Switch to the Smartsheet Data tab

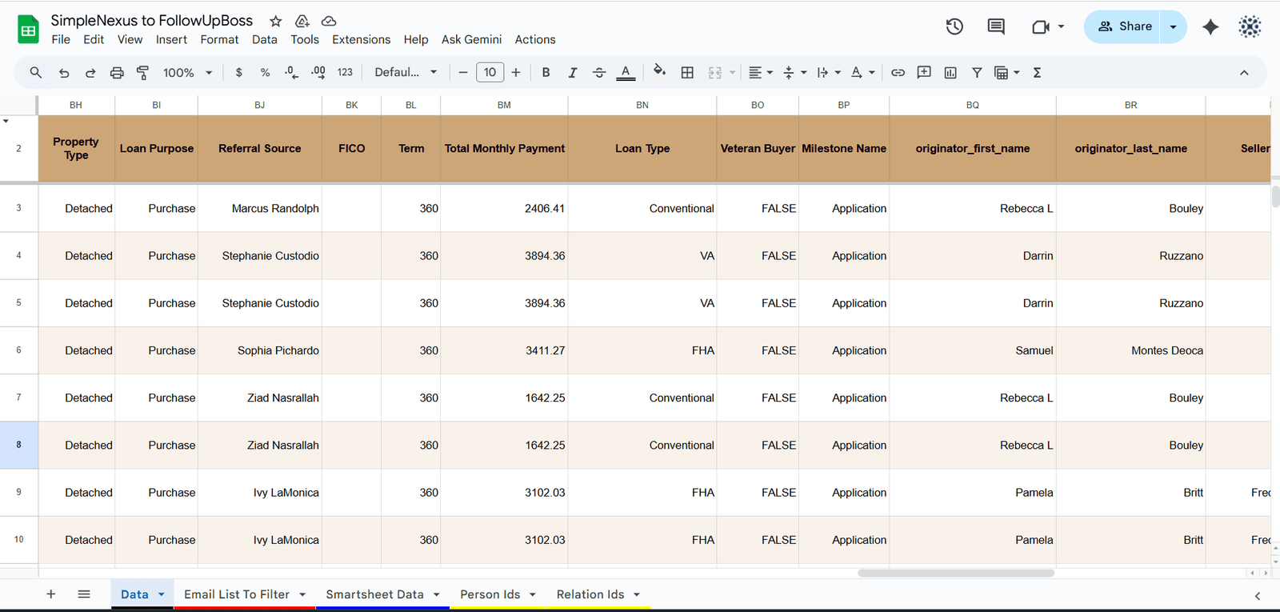374,594
